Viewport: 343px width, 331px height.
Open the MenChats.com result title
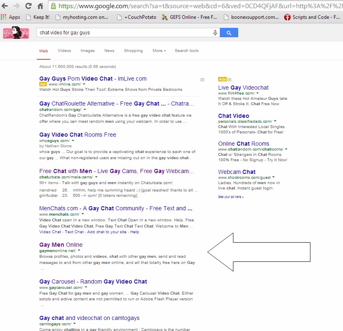click(116, 208)
